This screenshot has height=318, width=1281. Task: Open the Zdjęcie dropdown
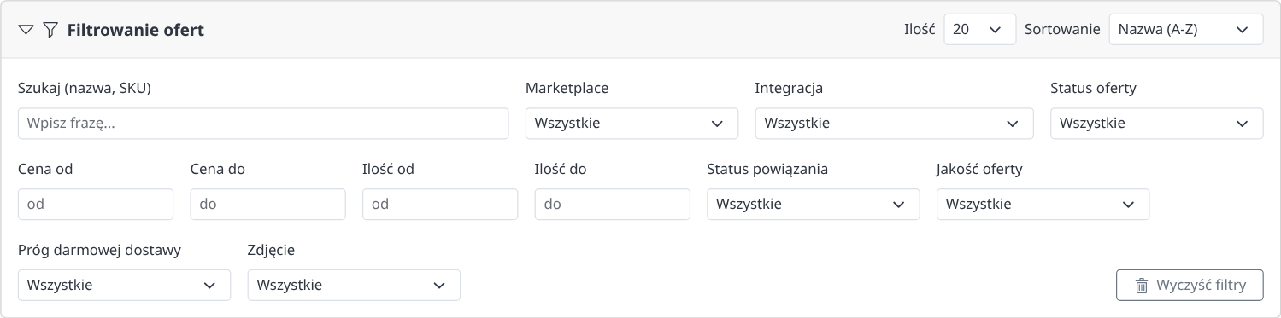coord(354,285)
